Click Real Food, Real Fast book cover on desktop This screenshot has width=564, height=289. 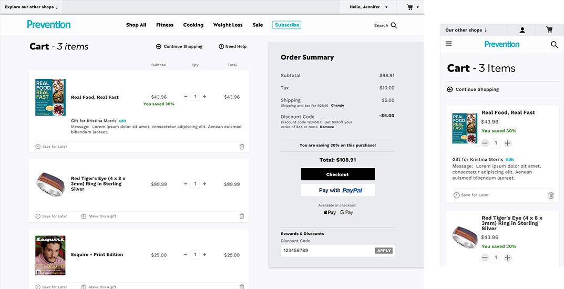point(50,97)
